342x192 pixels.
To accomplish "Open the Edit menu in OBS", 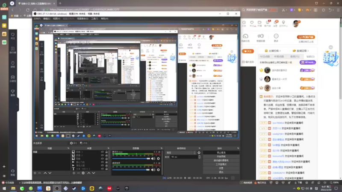I will click(x=47, y=19).
